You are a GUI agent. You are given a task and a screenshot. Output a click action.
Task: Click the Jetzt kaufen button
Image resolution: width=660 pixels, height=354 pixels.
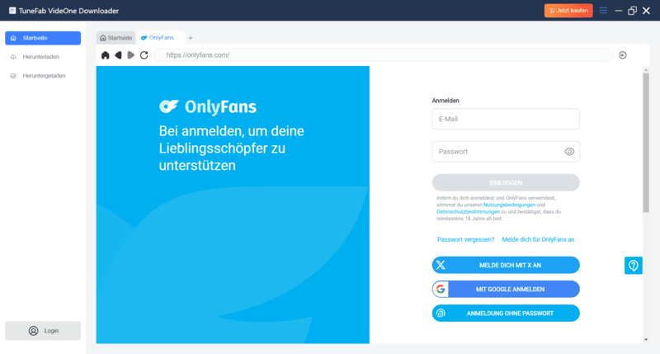point(568,11)
